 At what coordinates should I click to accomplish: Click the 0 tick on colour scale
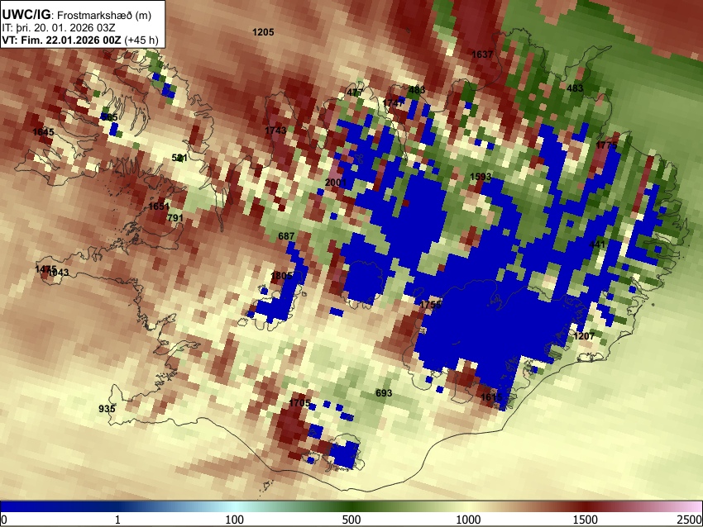pos(4,520)
